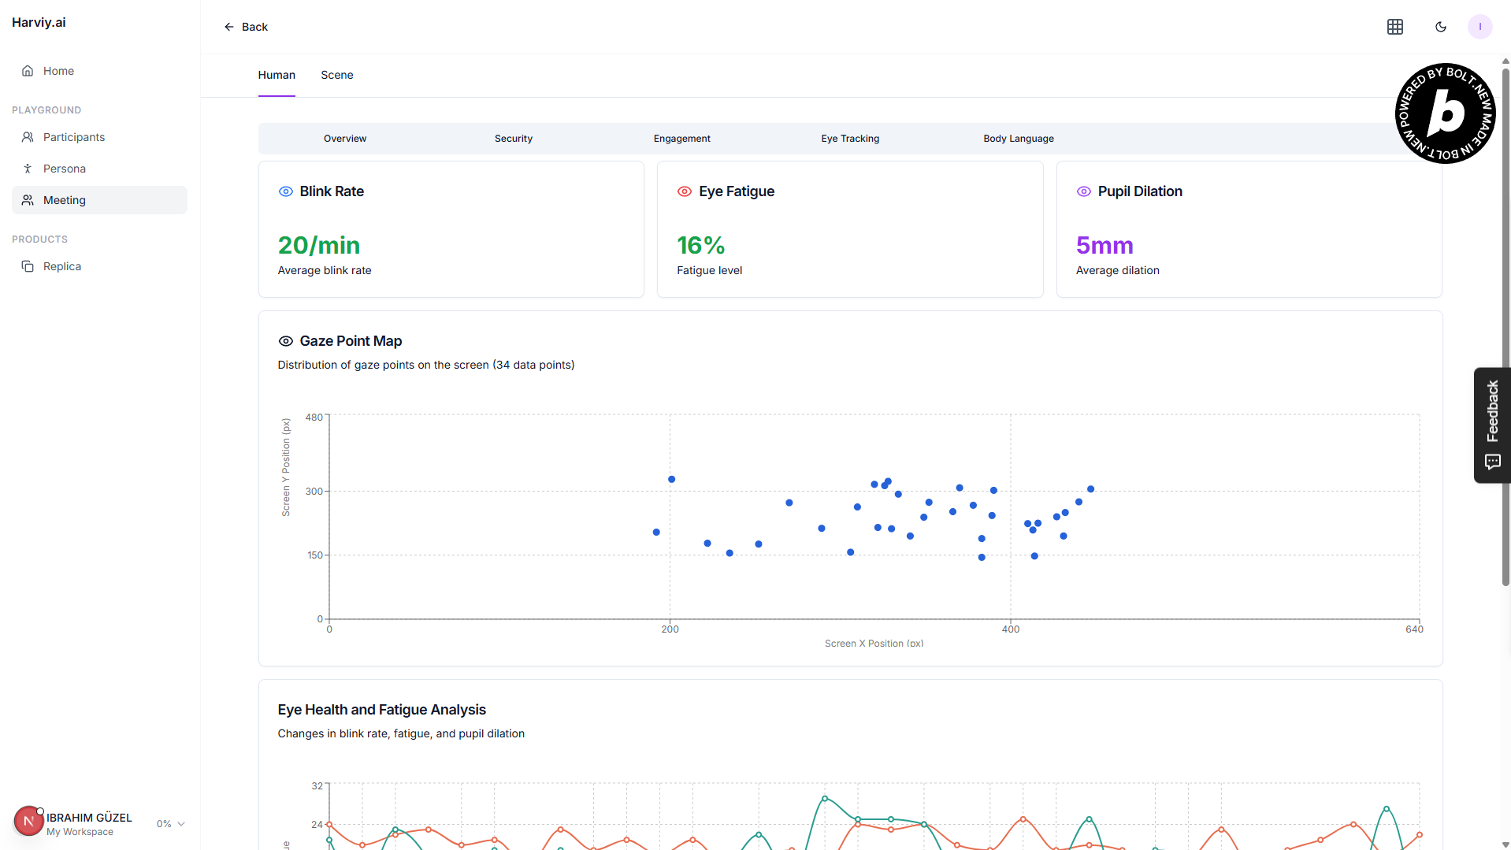Image resolution: width=1511 pixels, height=850 pixels.
Task: Open the Feedback side panel
Action: coord(1491,425)
